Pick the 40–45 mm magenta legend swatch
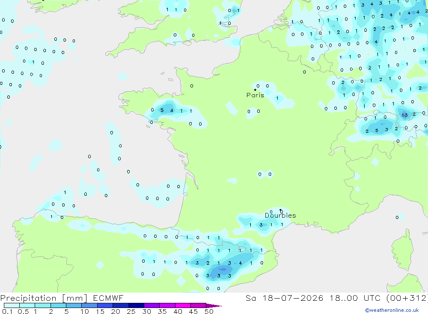The image size is (428, 314). click(x=183, y=305)
